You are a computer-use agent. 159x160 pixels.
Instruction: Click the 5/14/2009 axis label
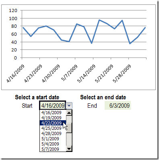click(x=86, y=74)
